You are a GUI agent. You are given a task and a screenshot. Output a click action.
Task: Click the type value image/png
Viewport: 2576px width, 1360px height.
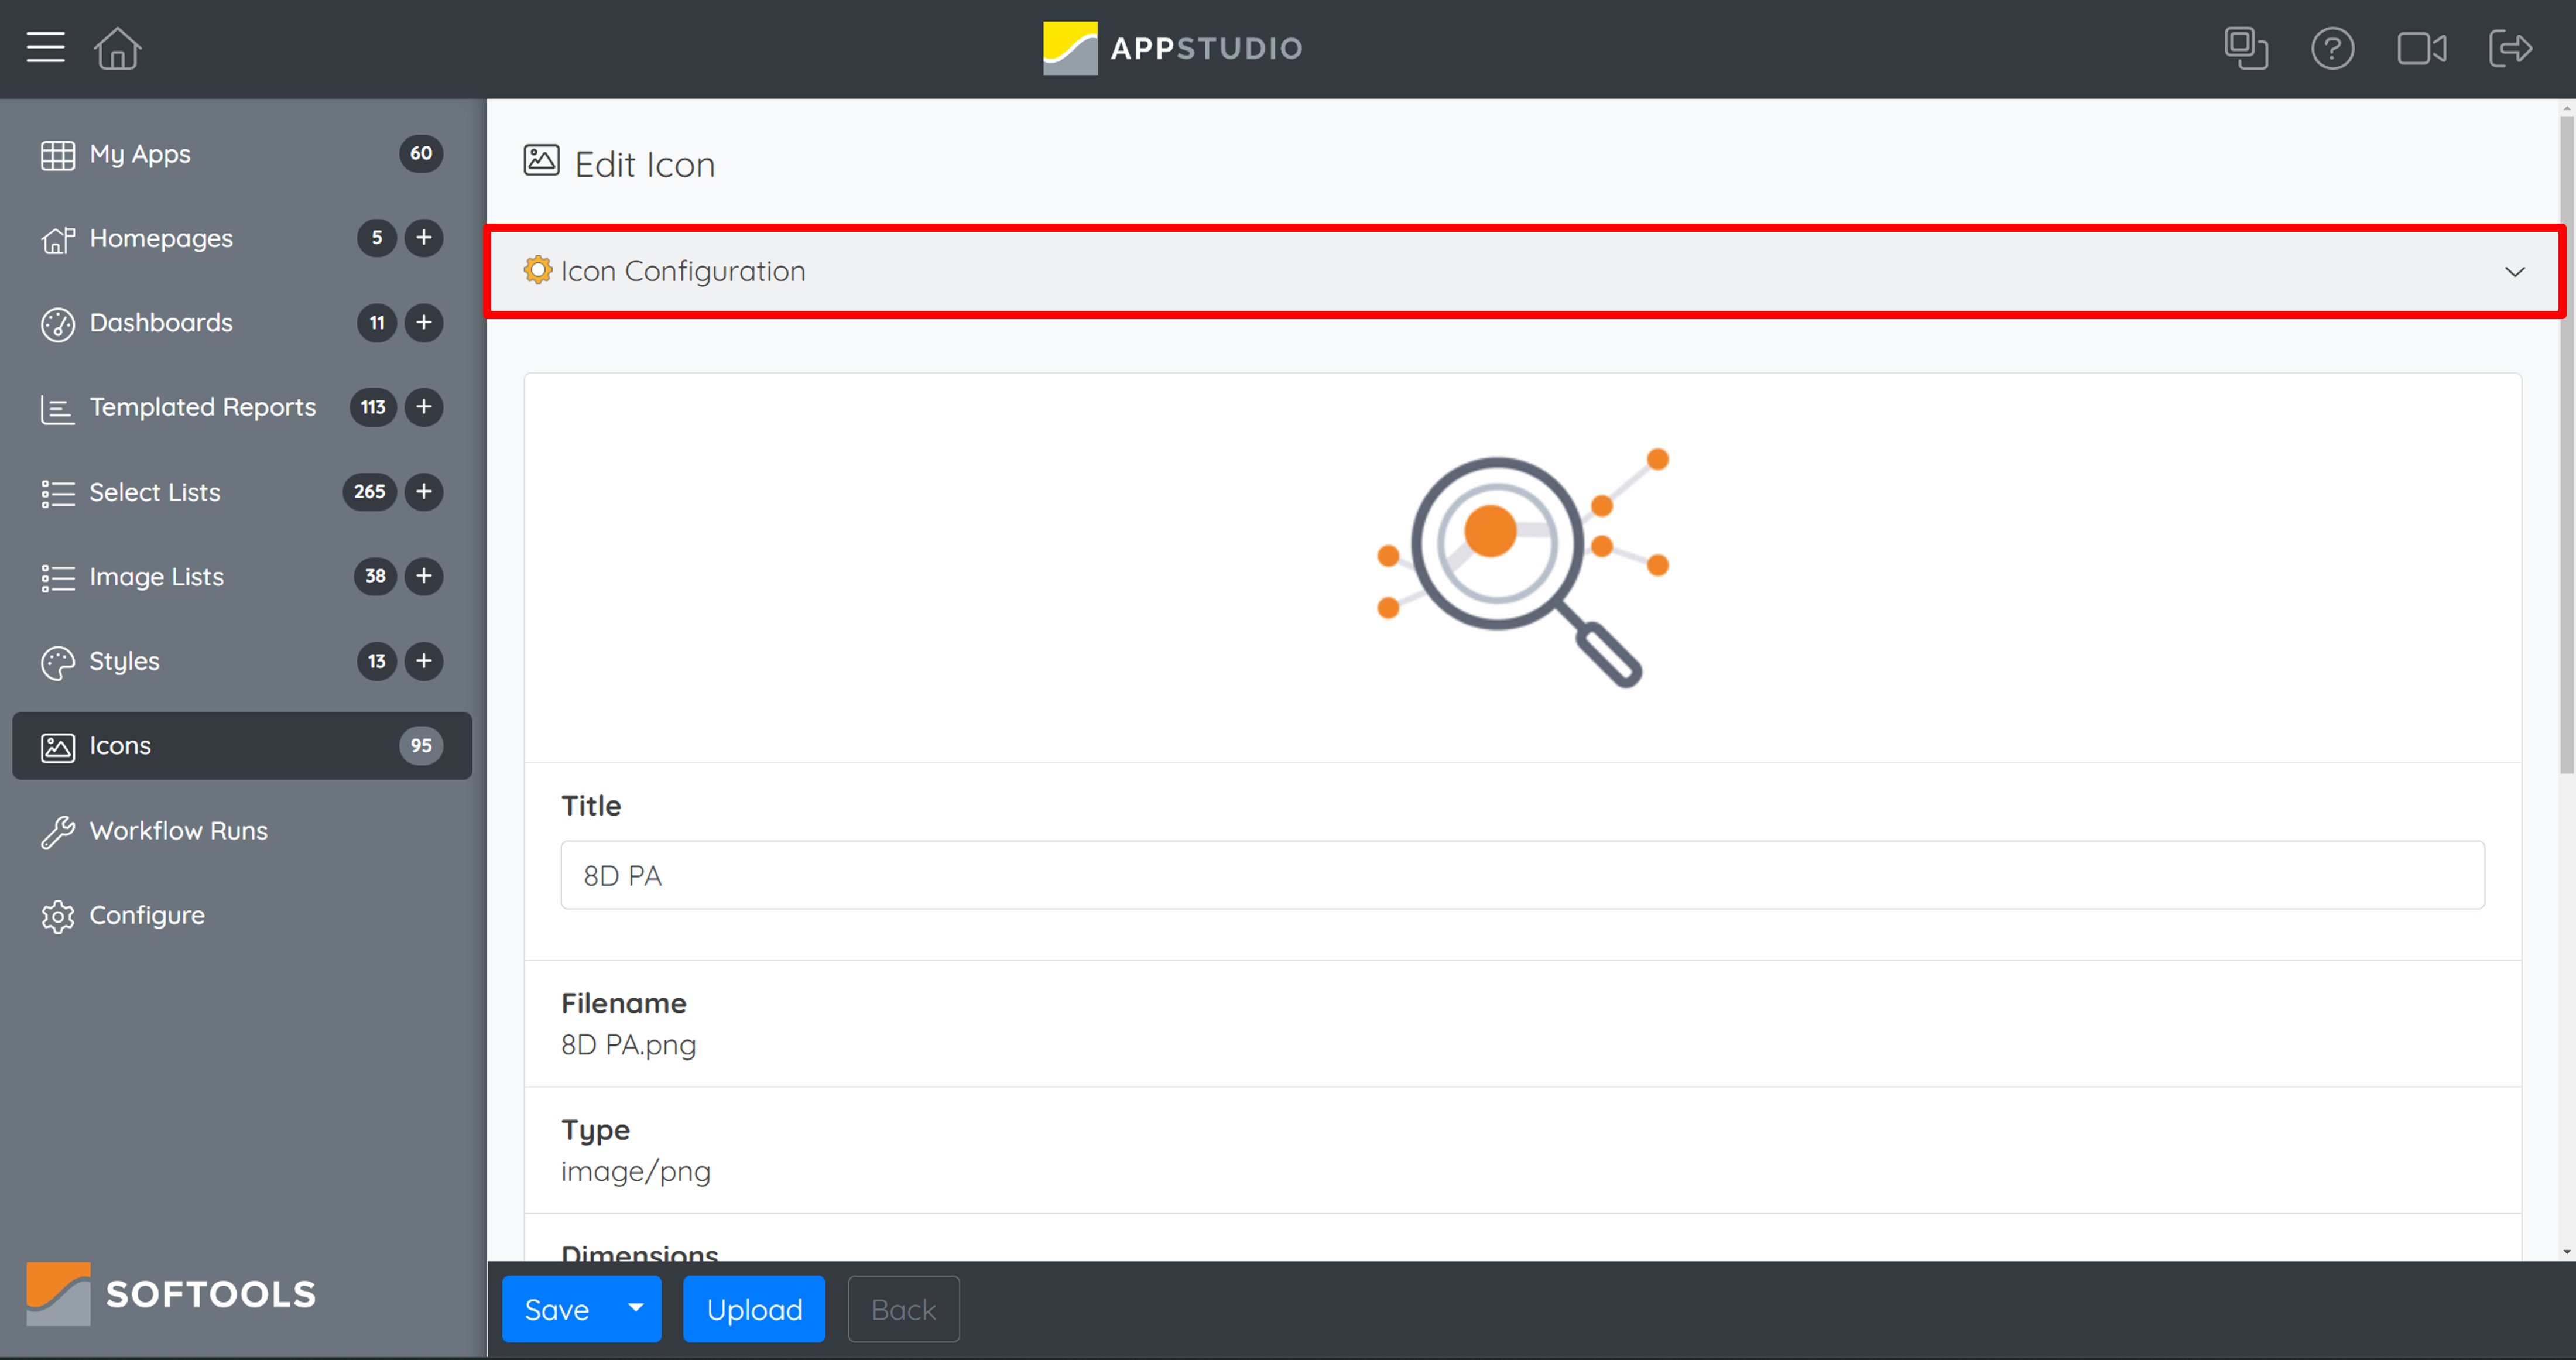(635, 1171)
